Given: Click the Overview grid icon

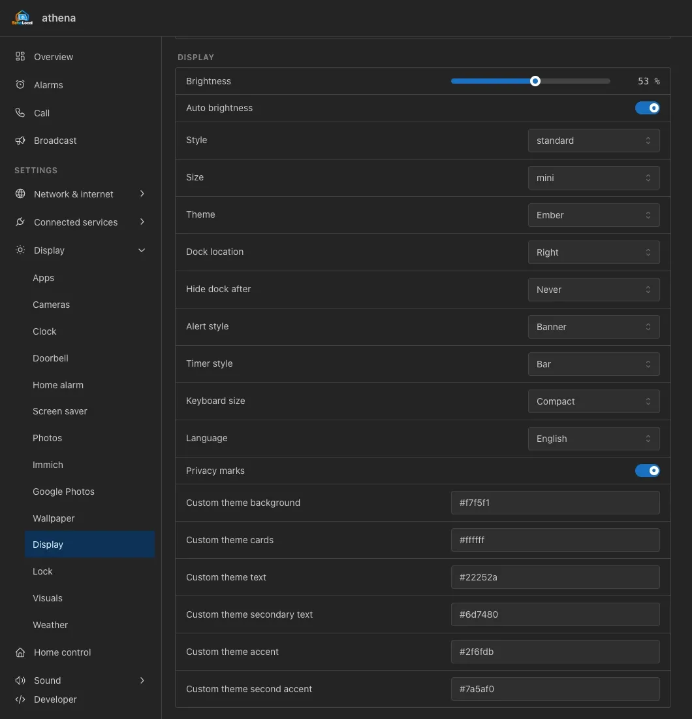Looking at the screenshot, I should click(x=20, y=56).
